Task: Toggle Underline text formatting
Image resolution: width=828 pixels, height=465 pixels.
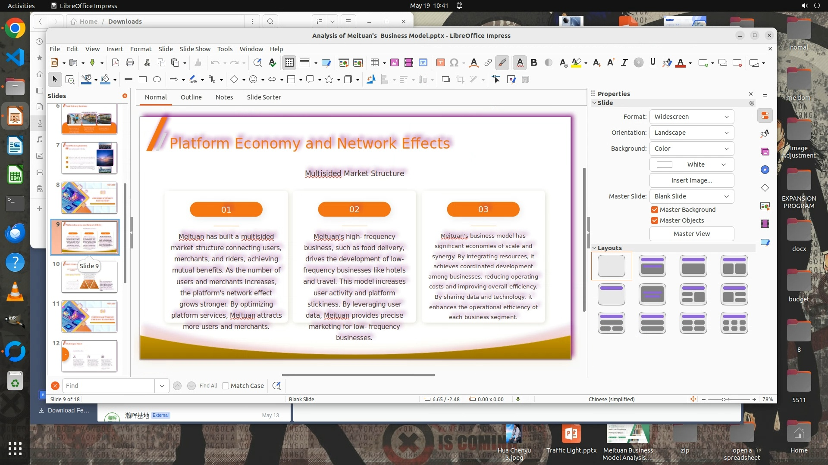Action: [x=652, y=63]
